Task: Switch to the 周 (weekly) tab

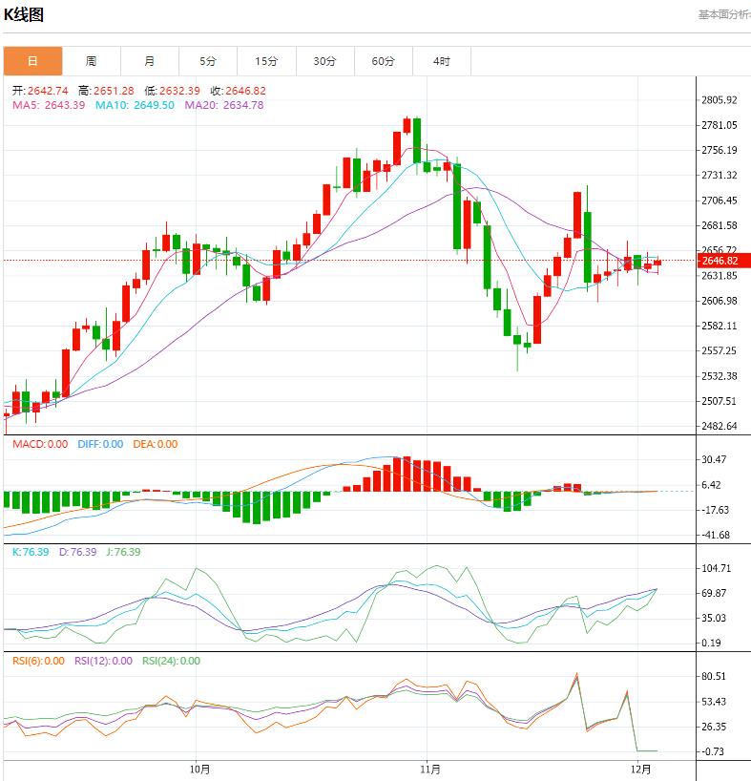Action: click(91, 59)
